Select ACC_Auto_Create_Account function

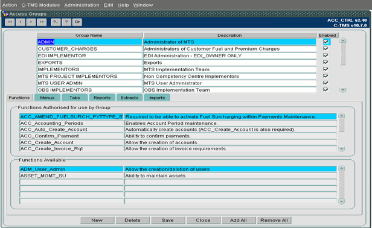(x=71, y=130)
